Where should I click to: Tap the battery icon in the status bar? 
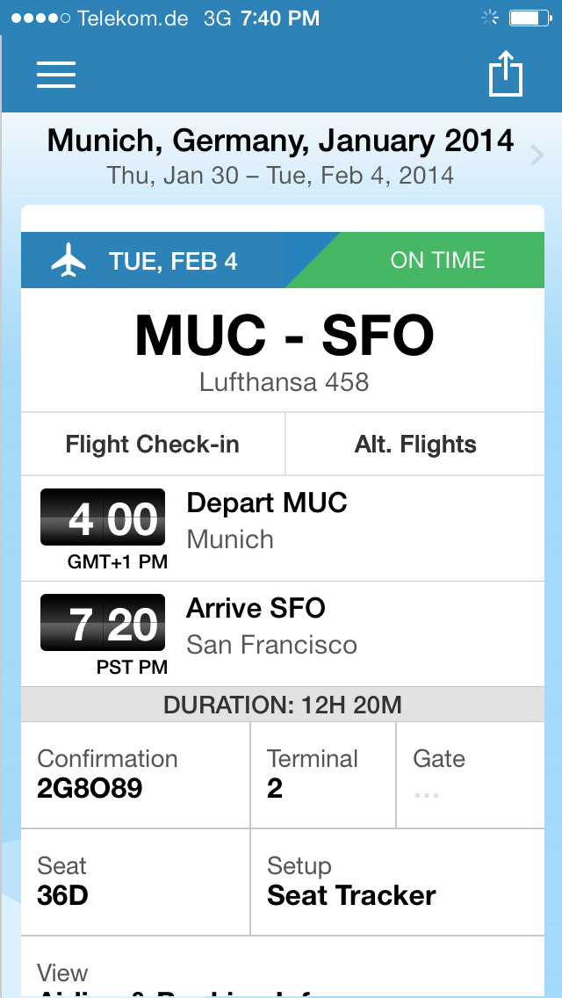[530, 18]
